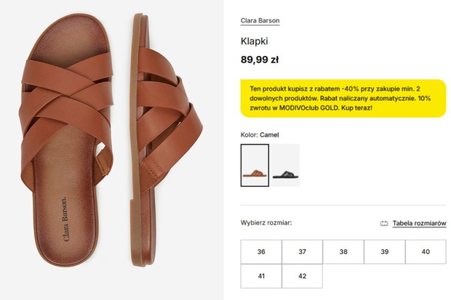The image size is (451, 300).
Task: Click the side-view sandal product photo
Action: point(166,140)
